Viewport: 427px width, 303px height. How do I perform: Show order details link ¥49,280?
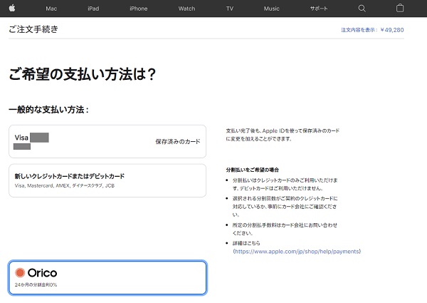click(372, 30)
